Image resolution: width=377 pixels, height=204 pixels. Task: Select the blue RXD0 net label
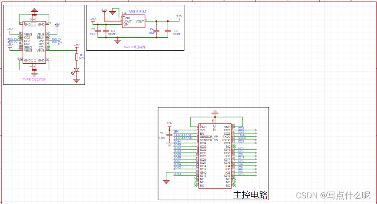(242, 138)
